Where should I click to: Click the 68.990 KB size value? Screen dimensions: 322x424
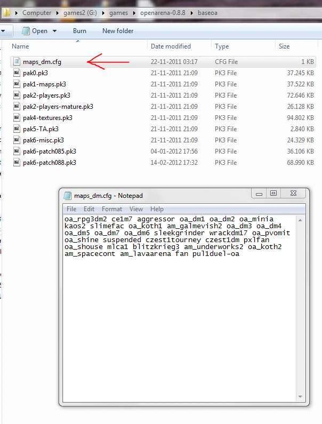300,163
